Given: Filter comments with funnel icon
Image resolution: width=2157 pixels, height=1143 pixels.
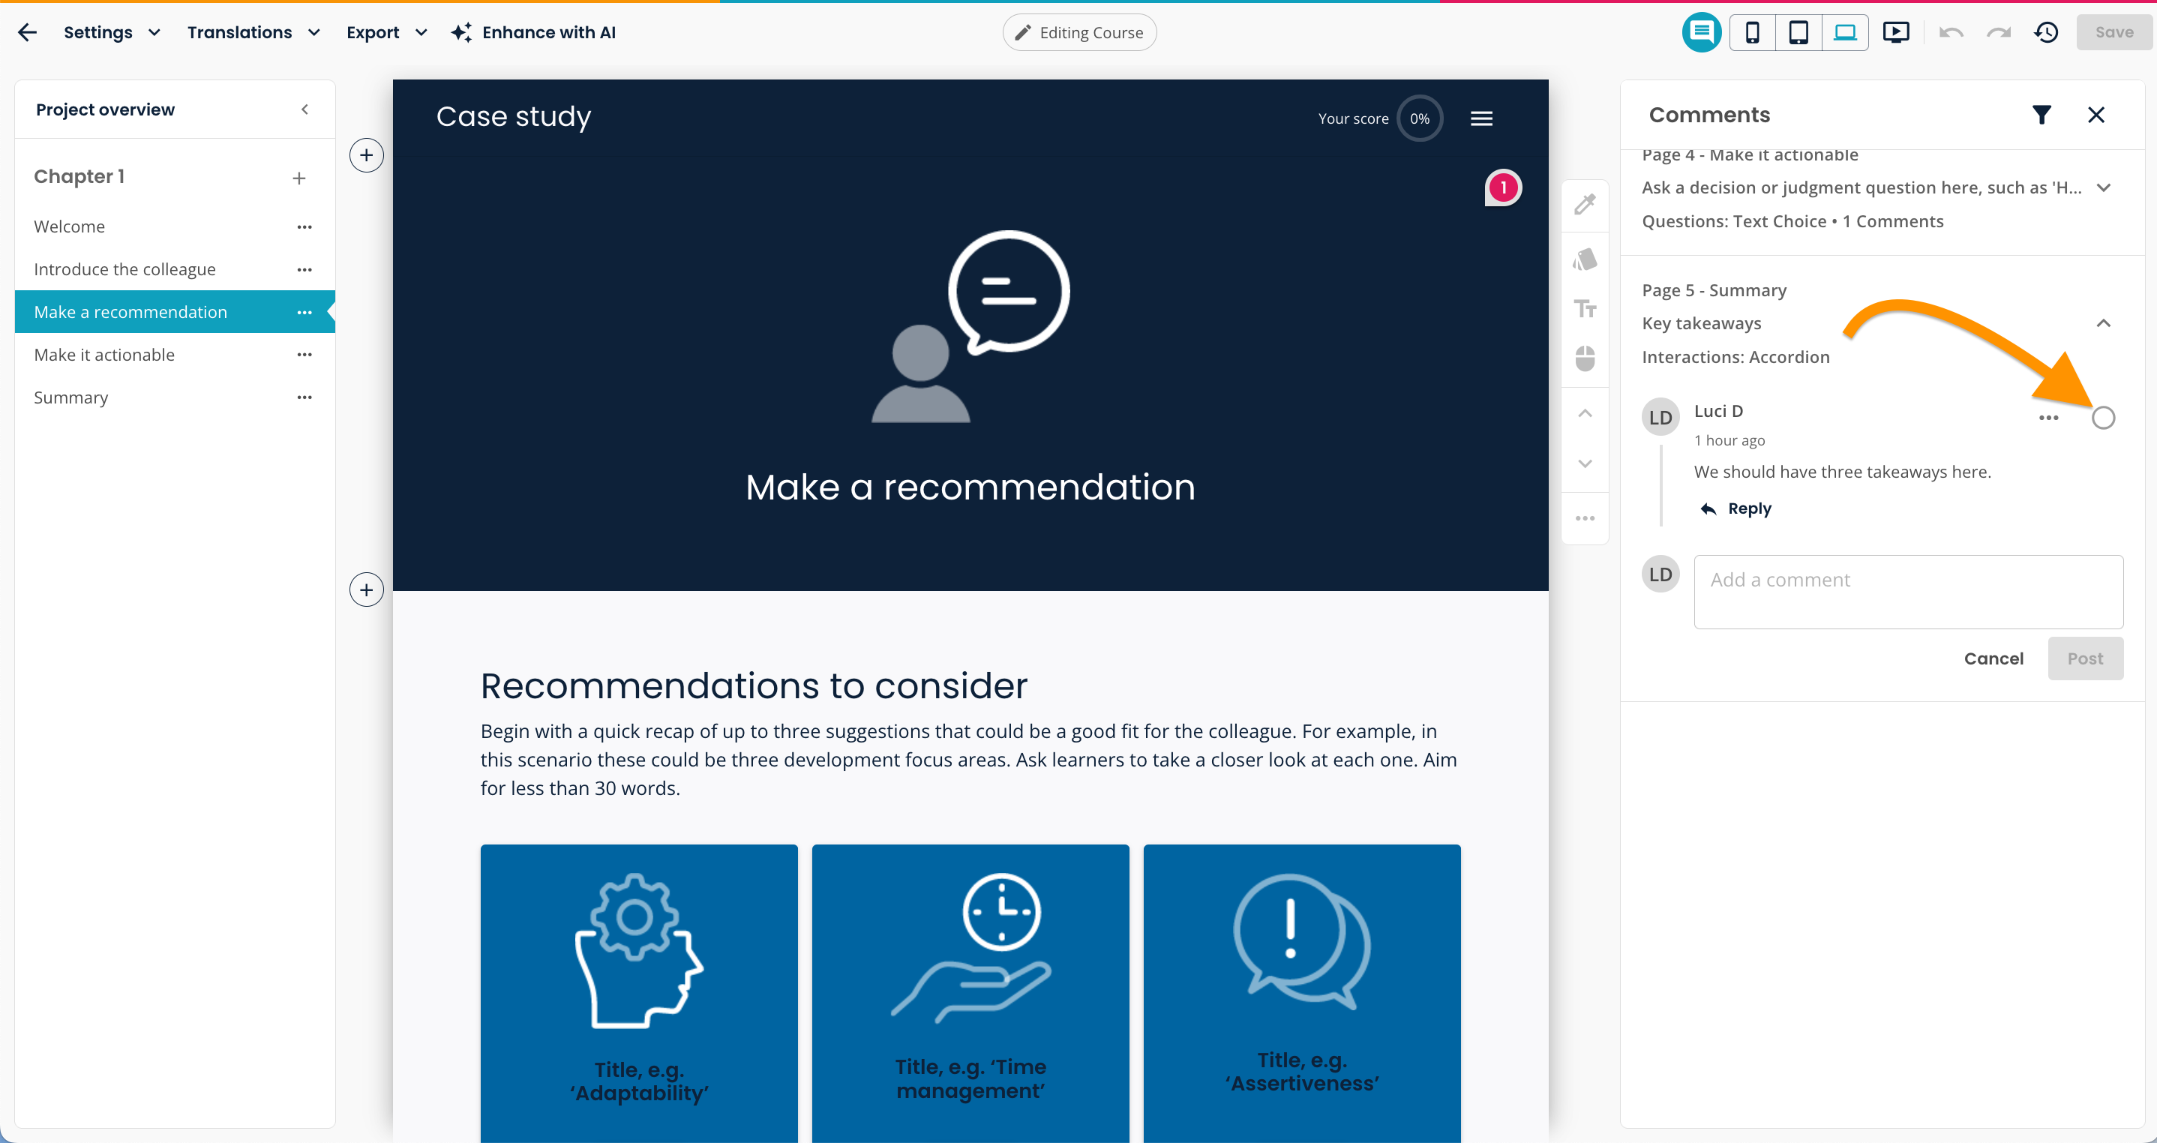Looking at the screenshot, I should click(2041, 115).
